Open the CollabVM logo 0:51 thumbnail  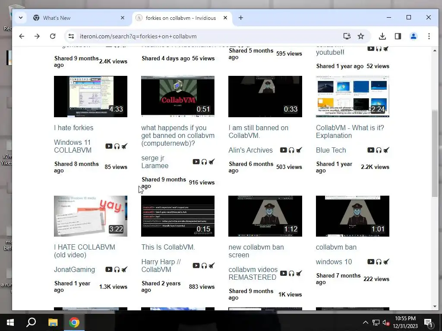(x=178, y=96)
